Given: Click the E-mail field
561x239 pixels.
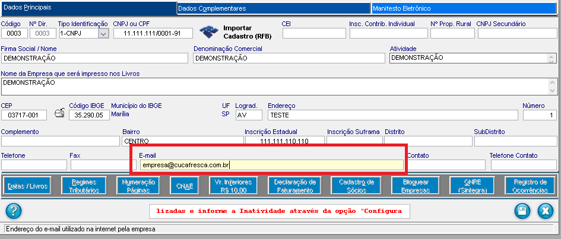Looking at the screenshot, I should click(271, 165).
